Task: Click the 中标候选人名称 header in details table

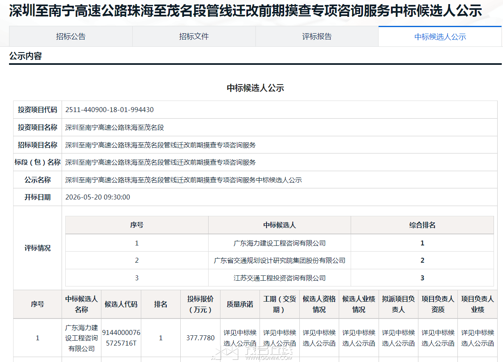Action: tap(81, 304)
